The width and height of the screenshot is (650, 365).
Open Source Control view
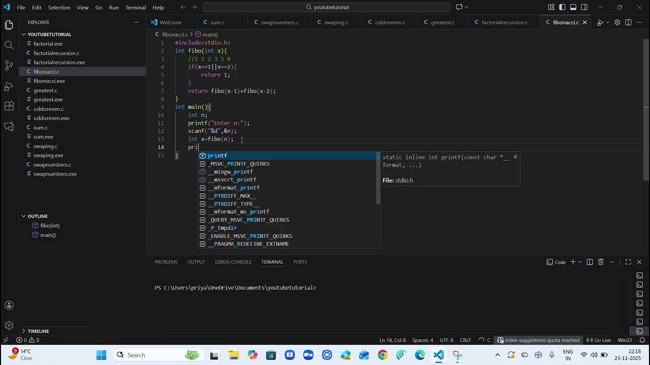[x=9, y=65]
